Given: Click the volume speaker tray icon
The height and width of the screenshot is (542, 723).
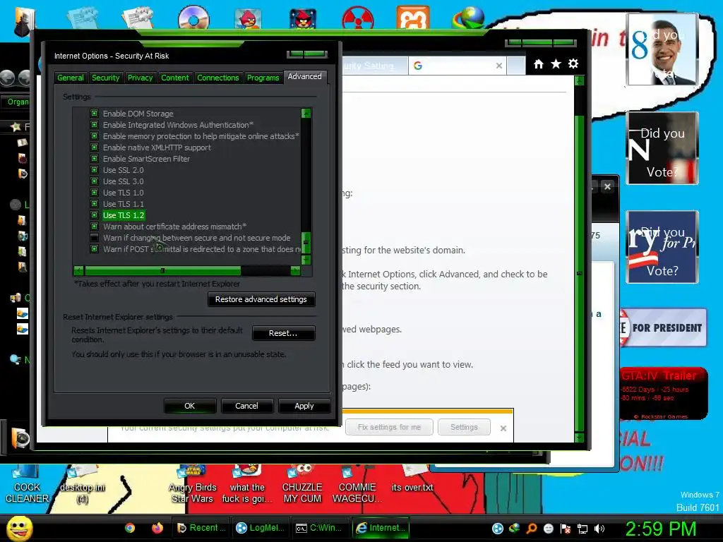Looking at the screenshot, I should point(599,529).
